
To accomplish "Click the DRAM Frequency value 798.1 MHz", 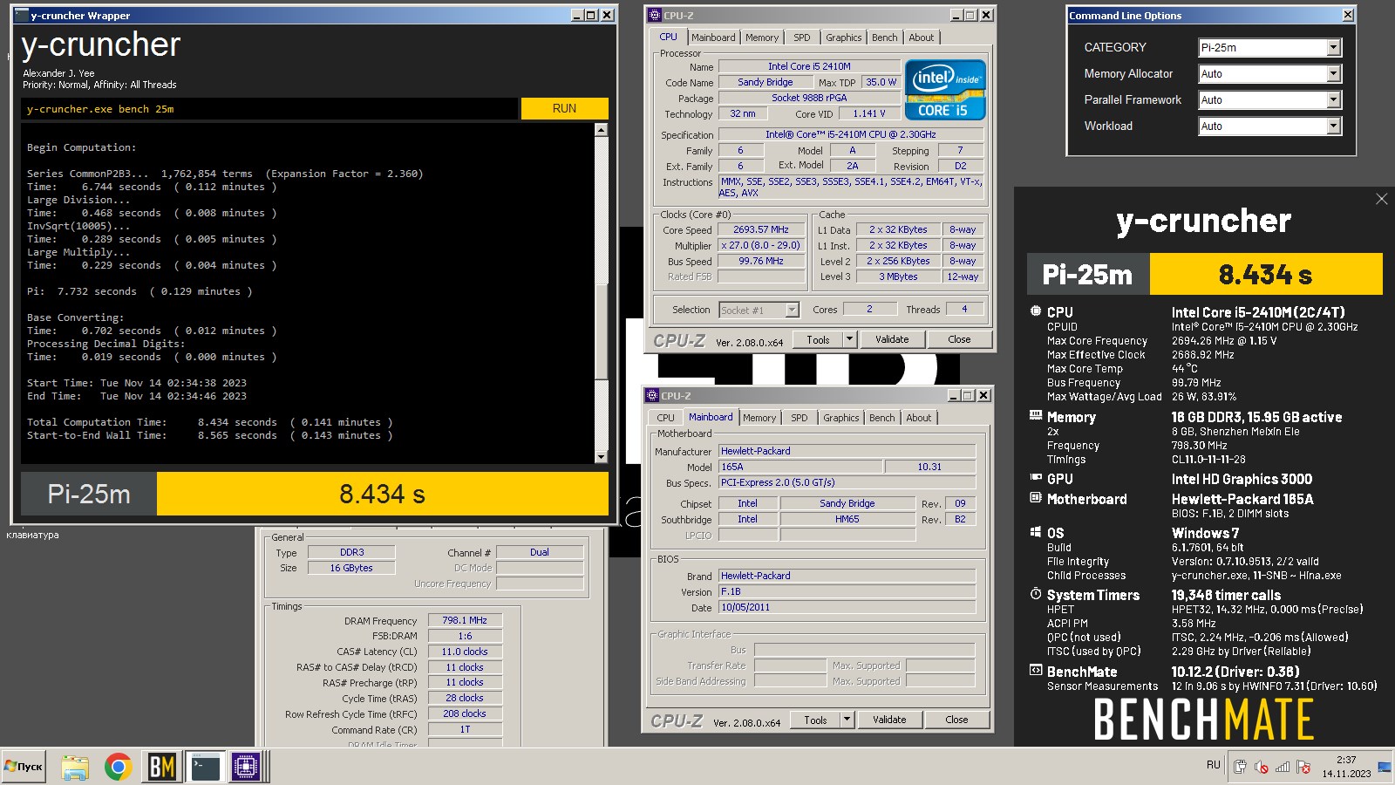I will pos(465,620).
